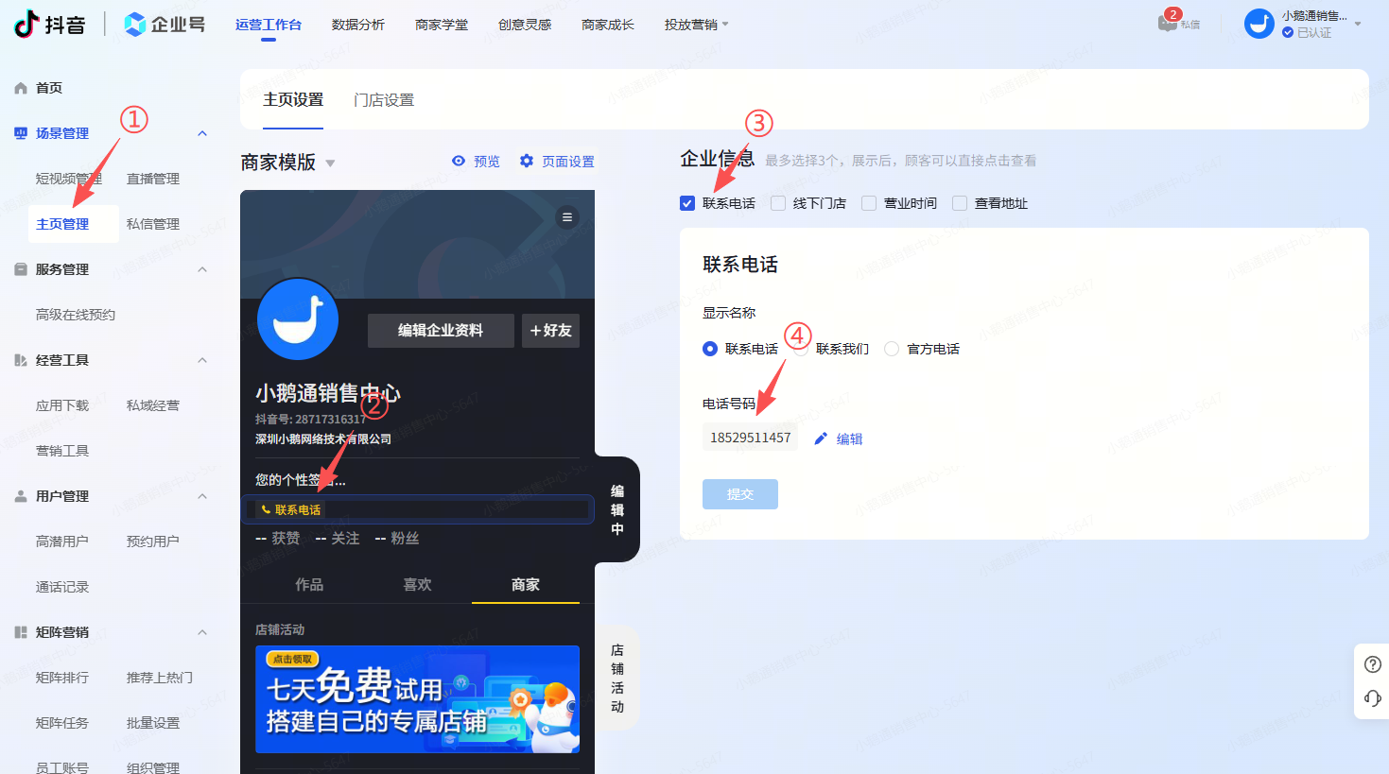Image resolution: width=1389 pixels, height=774 pixels.
Task: Enable the 线下门店 checkbox
Action: [777, 202]
